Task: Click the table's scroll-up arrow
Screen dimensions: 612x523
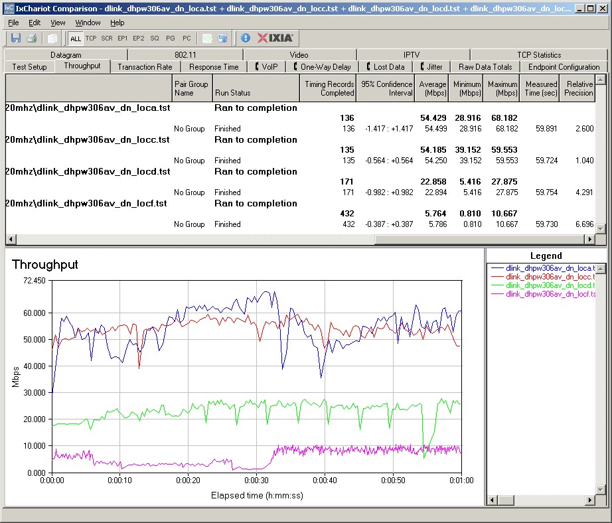Action: tap(601, 80)
